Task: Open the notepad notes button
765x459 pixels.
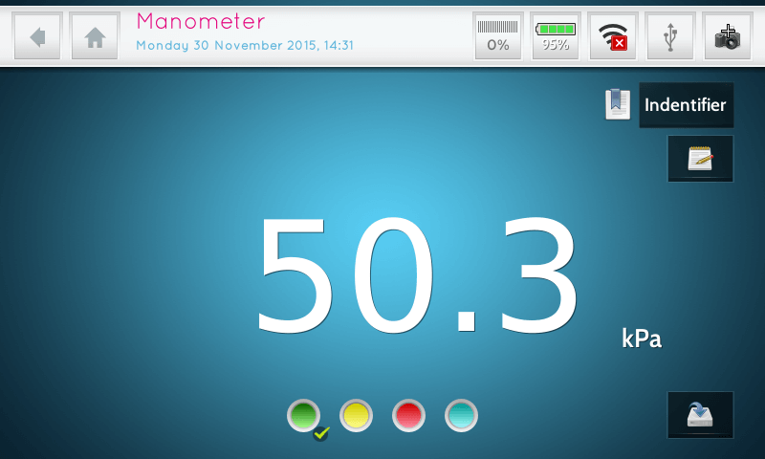Action: (x=700, y=159)
